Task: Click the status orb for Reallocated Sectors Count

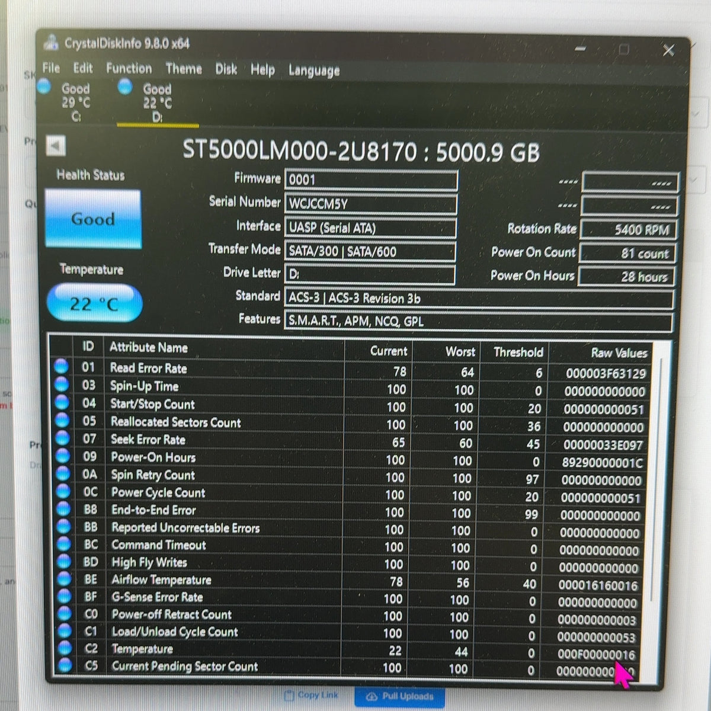Action: (62, 420)
